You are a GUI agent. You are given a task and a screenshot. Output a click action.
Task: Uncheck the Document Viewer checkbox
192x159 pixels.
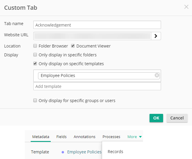[x=73, y=46]
